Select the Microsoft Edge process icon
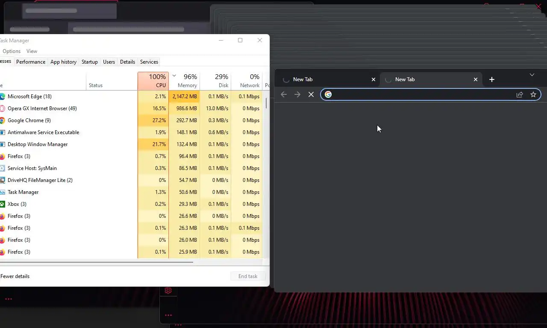The height and width of the screenshot is (328, 547). (x=2, y=97)
